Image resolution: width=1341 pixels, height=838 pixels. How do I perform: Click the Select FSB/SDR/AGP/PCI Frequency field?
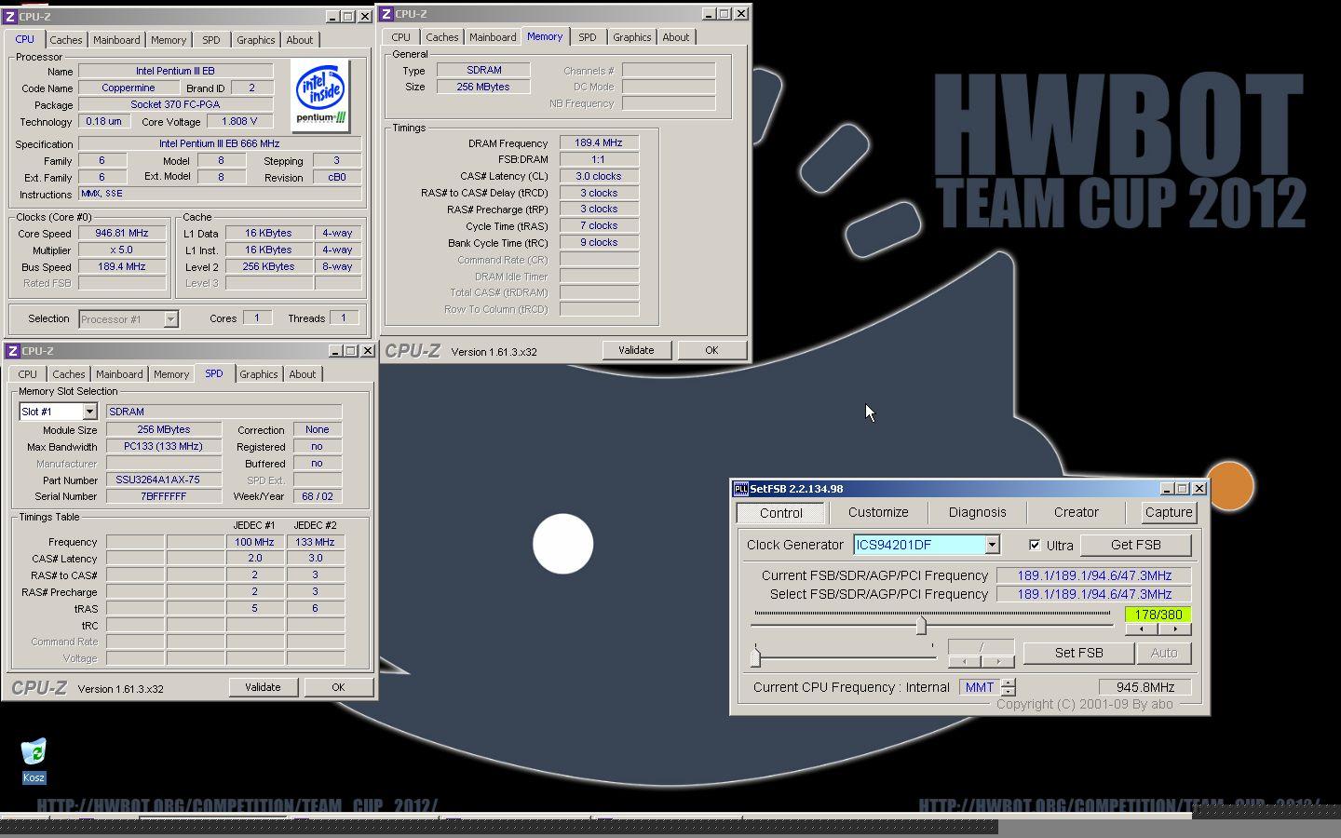pyautogui.click(x=1094, y=594)
